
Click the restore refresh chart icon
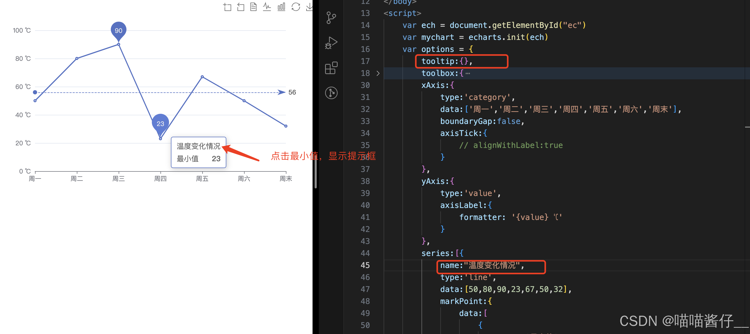296,7
